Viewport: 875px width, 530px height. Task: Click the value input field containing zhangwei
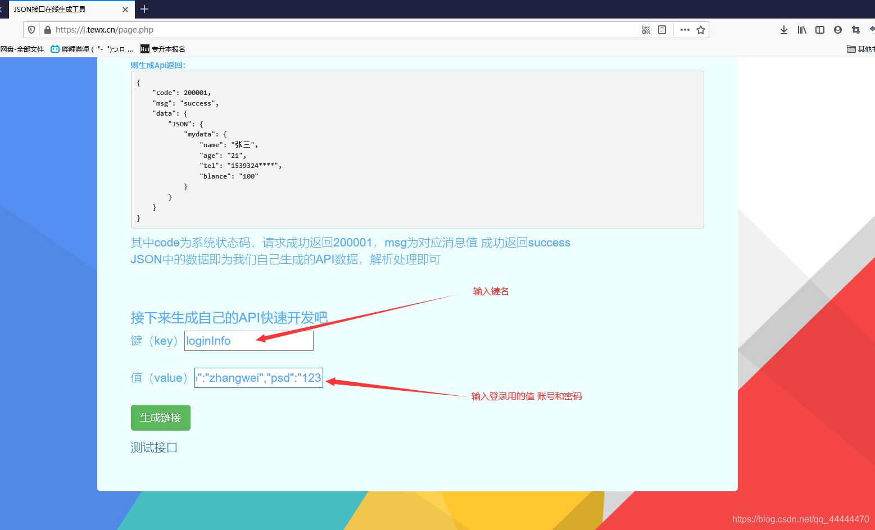pyautogui.click(x=259, y=378)
